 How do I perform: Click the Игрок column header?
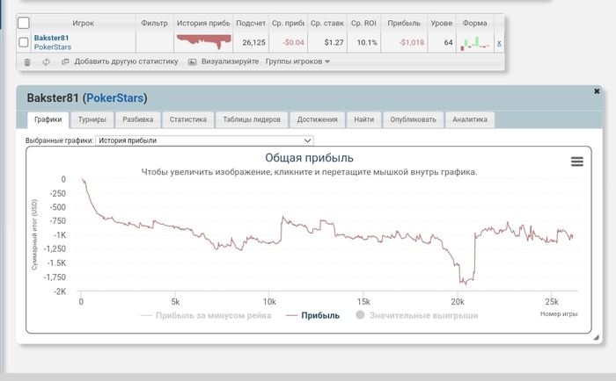[x=83, y=23]
